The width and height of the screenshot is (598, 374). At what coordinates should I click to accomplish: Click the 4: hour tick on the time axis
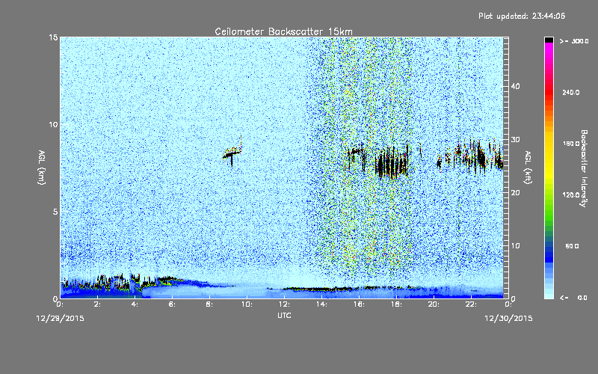tap(135, 304)
